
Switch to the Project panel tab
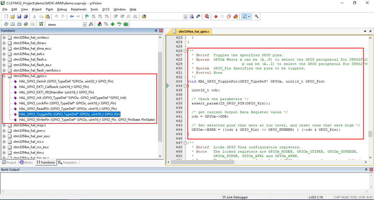9,162
